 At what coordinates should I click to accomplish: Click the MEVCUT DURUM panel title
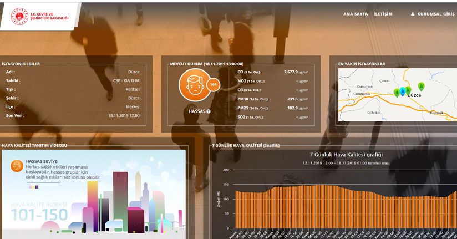207,64
